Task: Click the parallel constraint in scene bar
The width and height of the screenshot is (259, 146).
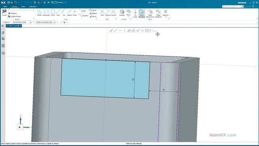Action: point(134,31)
